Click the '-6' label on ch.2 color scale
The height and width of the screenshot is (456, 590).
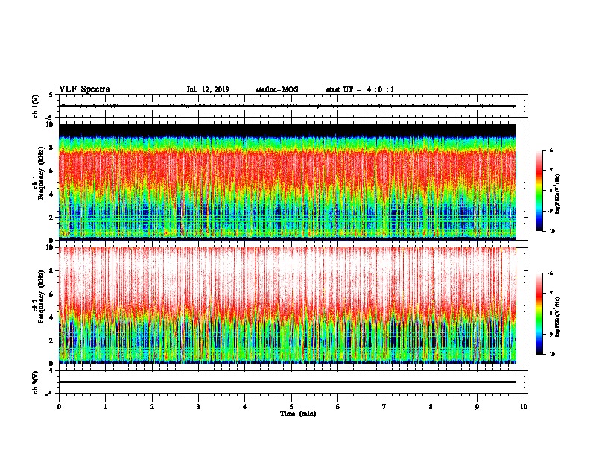(x=550, y=273)
